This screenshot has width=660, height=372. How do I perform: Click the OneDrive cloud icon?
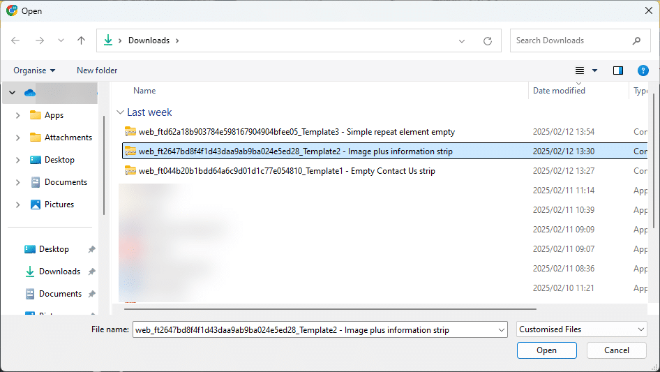(x=29, y=93)
